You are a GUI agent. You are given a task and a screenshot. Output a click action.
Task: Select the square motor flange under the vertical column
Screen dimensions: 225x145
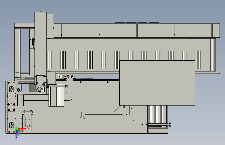pyautogui.click(x=40, y=80)
